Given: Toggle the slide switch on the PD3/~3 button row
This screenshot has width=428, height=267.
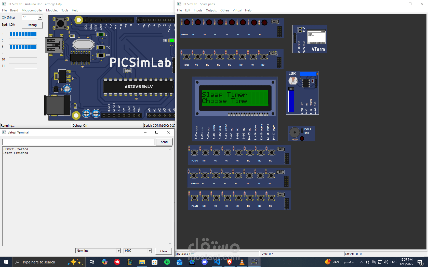Looking at the screenshot, I should pyautogui.click(x=281, y=149).
